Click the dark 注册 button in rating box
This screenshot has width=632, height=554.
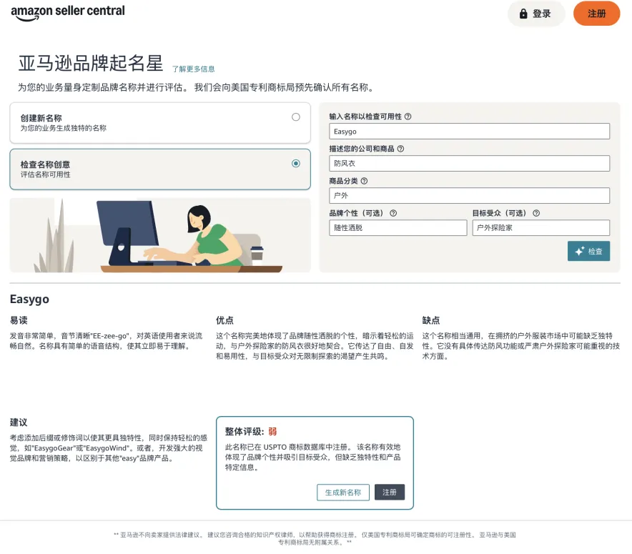(390, 493)
